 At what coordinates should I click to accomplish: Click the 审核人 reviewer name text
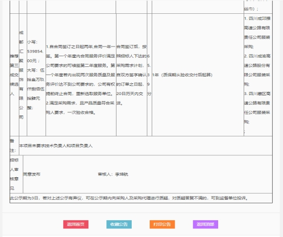(x=113, y=174)
